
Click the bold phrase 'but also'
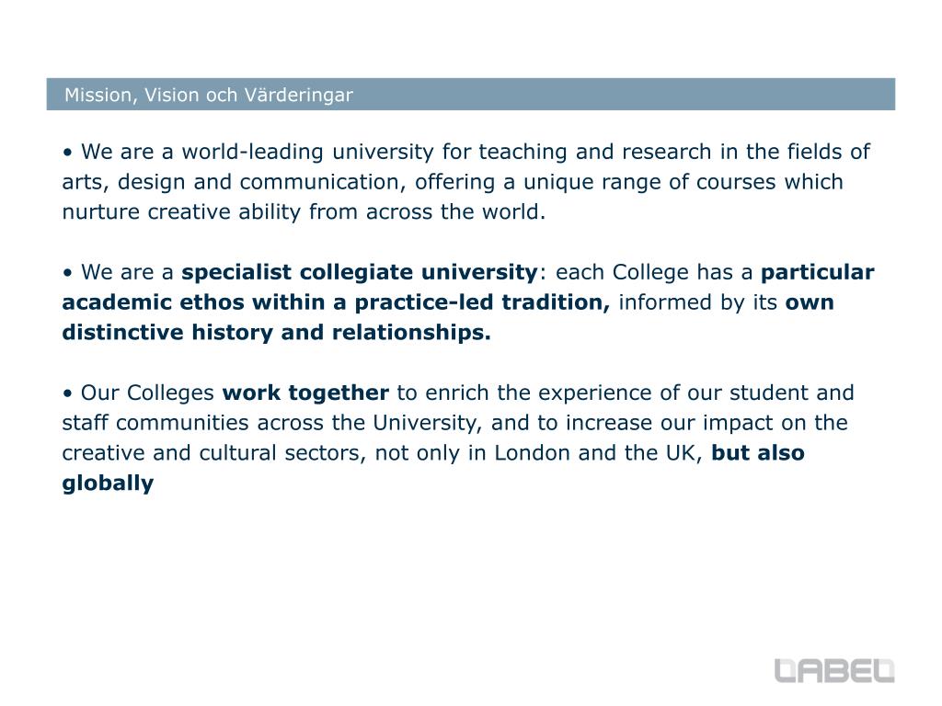(x=758, y=452)
